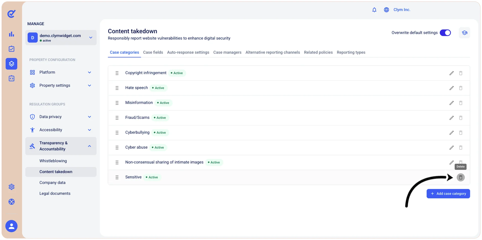Delete the Cyber abuse category
The image size is (482, 240).
point(461,148)
